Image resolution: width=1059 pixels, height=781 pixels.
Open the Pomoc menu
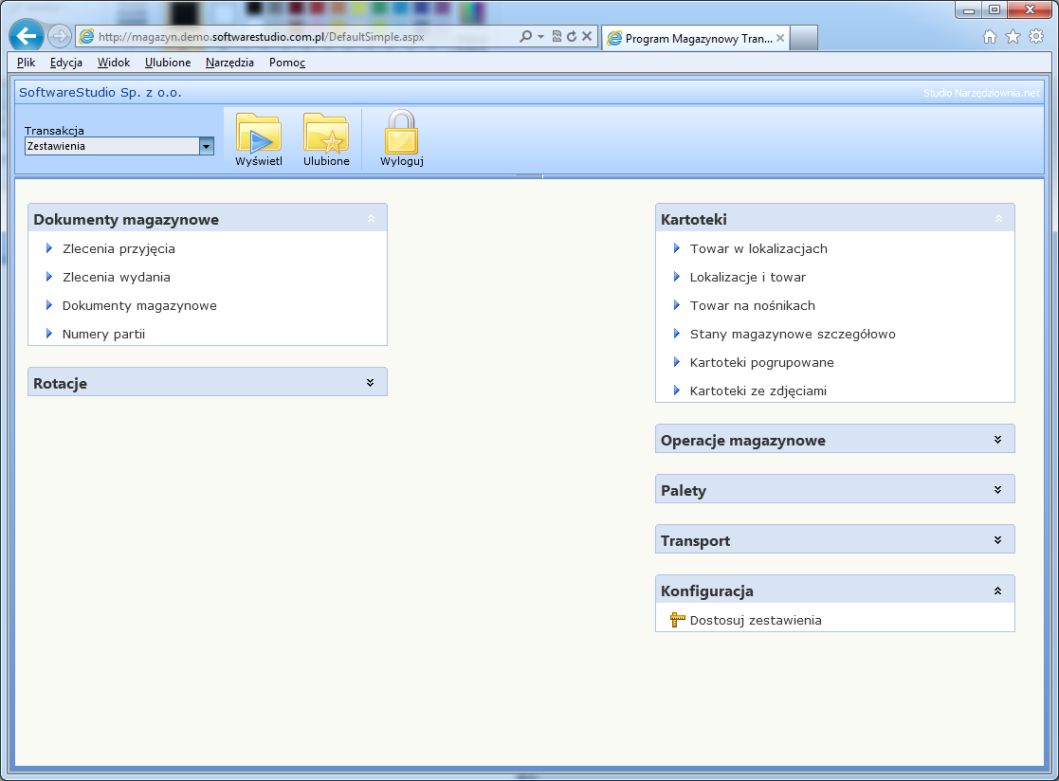tap(287, 63)
